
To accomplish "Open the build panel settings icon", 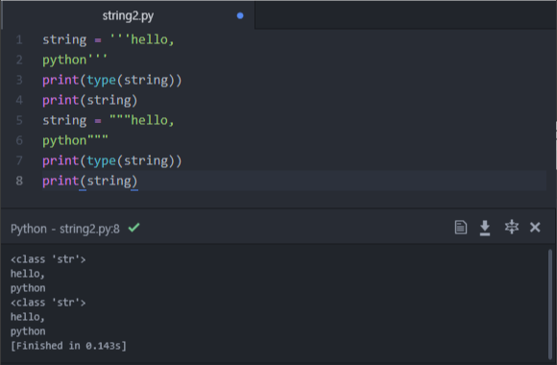I will coord(512,227).
